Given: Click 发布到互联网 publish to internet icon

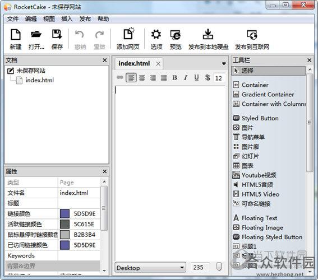Looking at the screenshot, I should click(252, 35).
